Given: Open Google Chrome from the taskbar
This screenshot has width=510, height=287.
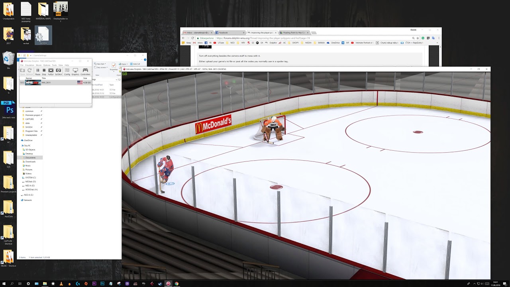Looking at the screenshot, I should (x=177, y=283).
